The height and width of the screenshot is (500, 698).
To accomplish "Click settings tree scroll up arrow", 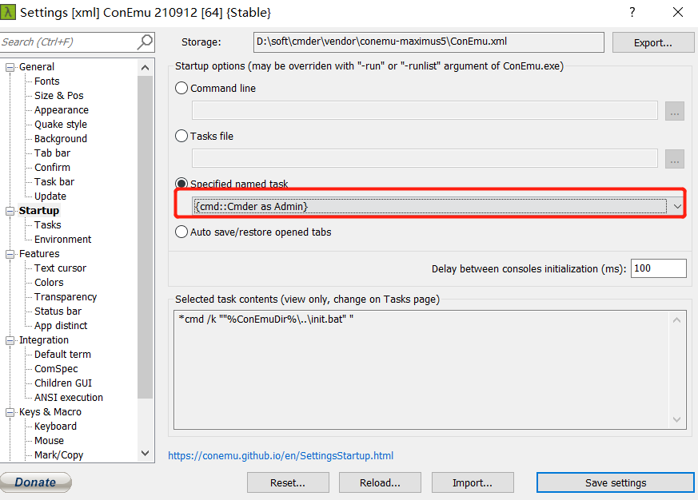I will [146, 68].
